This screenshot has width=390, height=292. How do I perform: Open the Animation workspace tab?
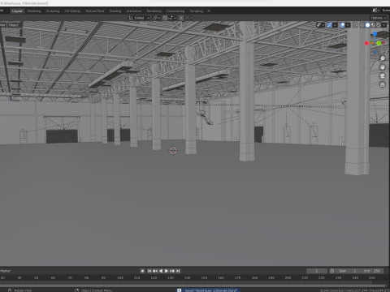(134, 11)
